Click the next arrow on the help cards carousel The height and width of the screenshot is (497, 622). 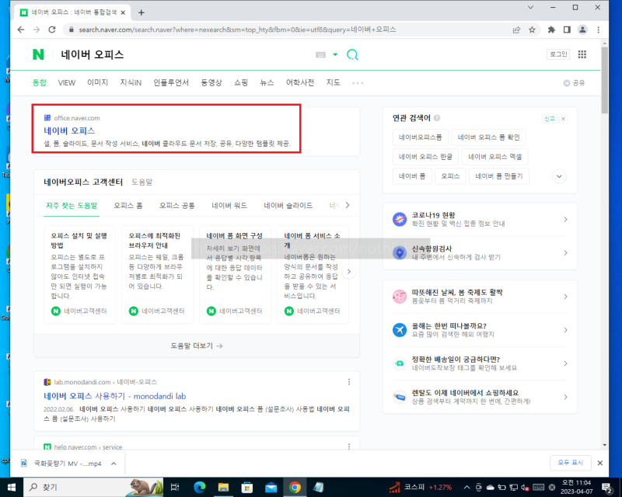tap(348, 271)
